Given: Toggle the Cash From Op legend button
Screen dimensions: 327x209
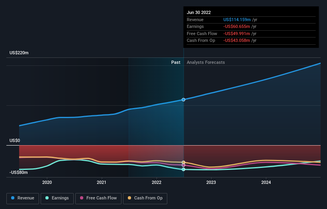Looking at the screenshot, I should 145,198.
